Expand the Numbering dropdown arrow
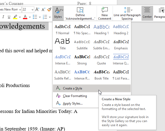Image resolution: width=165 pixels, height=131 pixels. click(x=50, y=17)
